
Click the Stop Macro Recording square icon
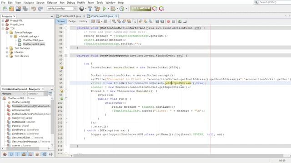click(x=174, y=22)
